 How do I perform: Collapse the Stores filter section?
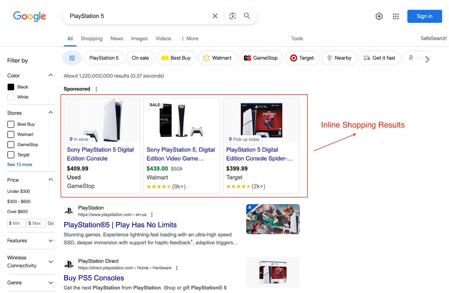pyautogui.click(x=51, y=113)
